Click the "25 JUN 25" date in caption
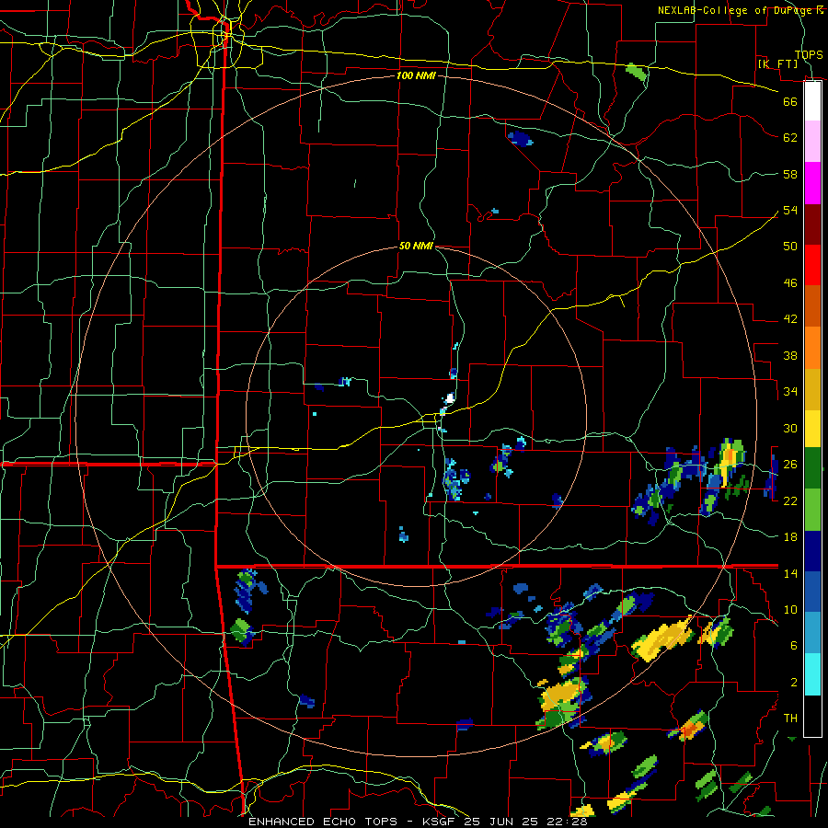The image size is (828, 828). [x=502, y=822]
